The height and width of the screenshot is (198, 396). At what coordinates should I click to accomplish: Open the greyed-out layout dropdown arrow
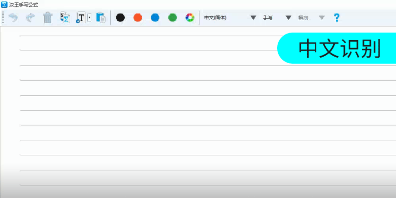321,18
